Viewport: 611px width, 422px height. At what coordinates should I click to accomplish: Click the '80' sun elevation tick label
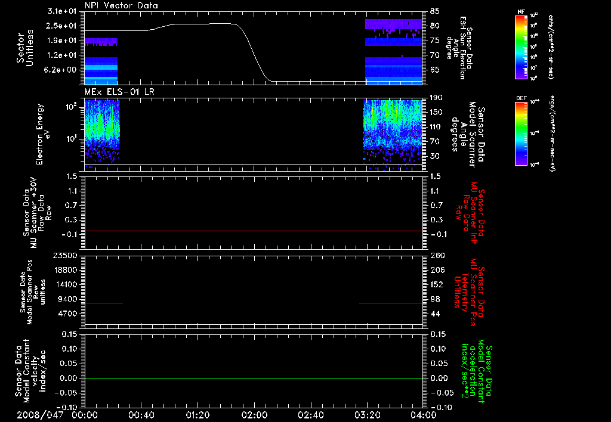[x=435, y=26]
